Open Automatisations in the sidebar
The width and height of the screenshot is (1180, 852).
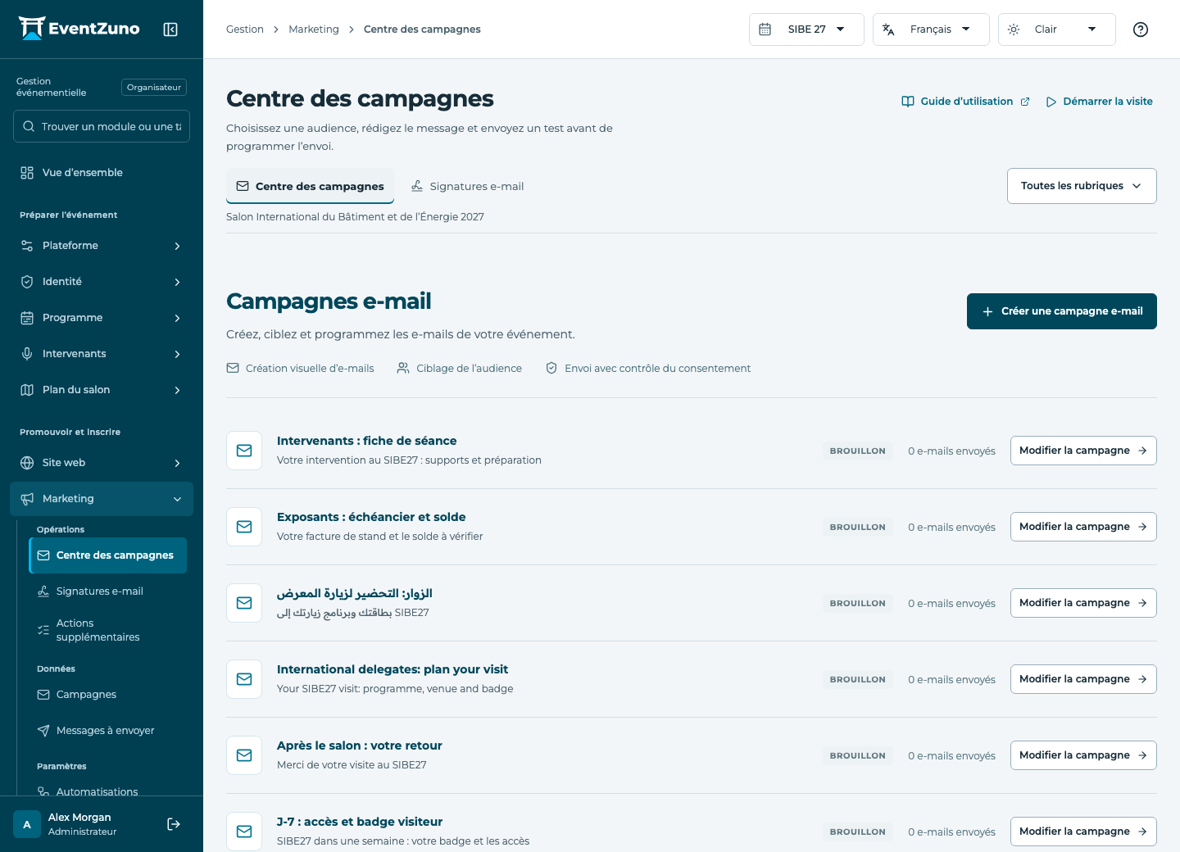pyautogui.click(x=108, y=791)
